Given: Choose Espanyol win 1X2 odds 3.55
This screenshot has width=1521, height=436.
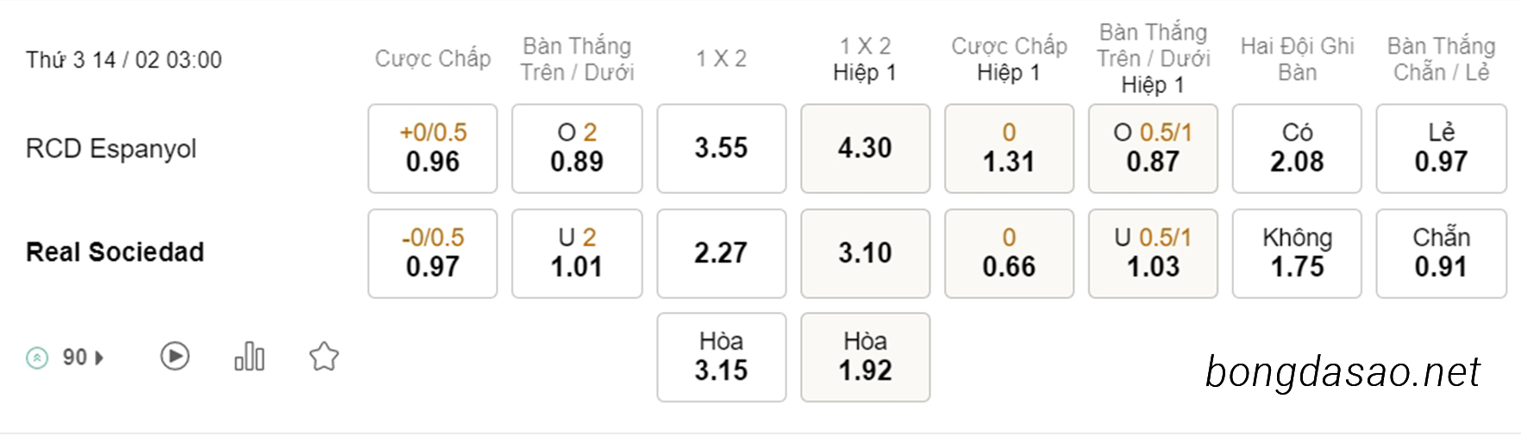Looking at the screenshot, I should 722,148.
